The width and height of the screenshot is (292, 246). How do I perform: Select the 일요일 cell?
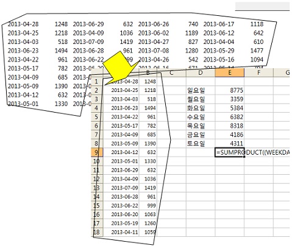click(201, 90)
